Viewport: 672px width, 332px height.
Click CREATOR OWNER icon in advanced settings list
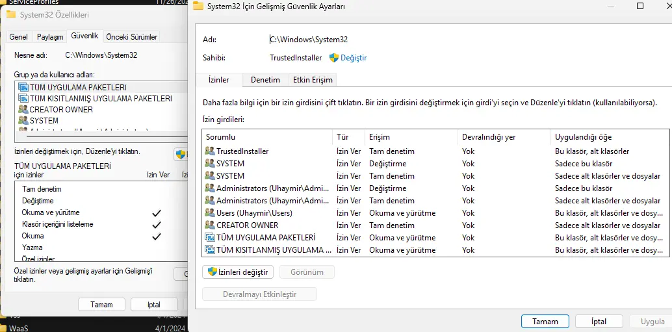click(209, 225)
